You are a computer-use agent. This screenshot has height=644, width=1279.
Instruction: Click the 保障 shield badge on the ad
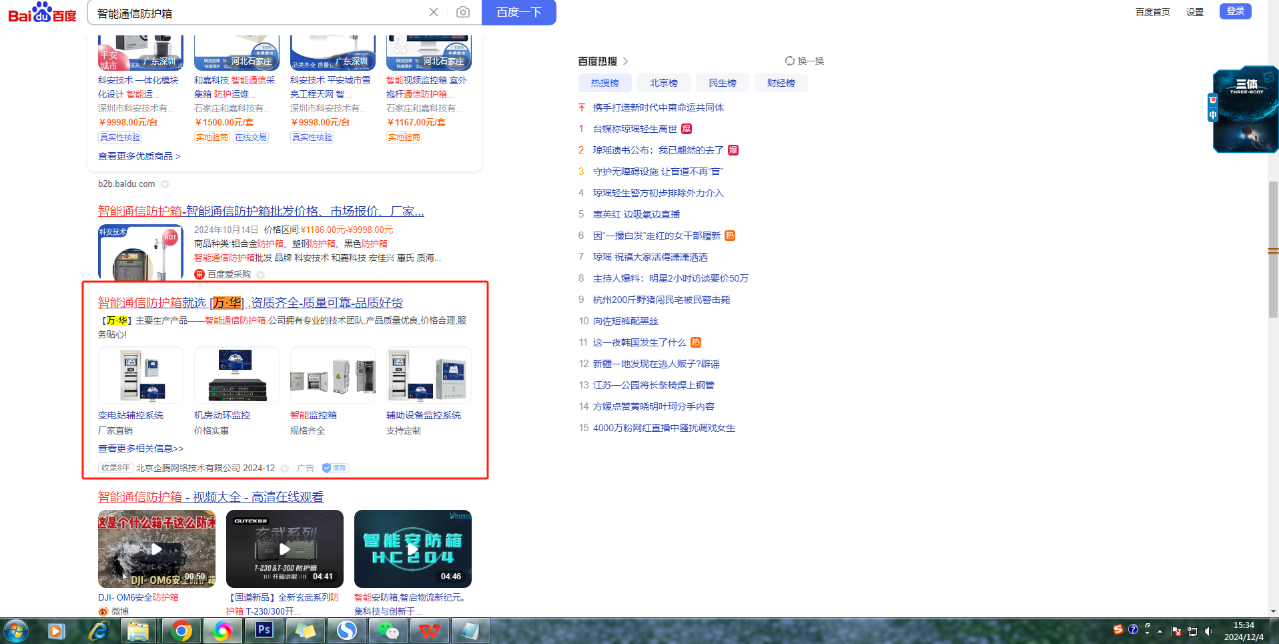(336, 468)
